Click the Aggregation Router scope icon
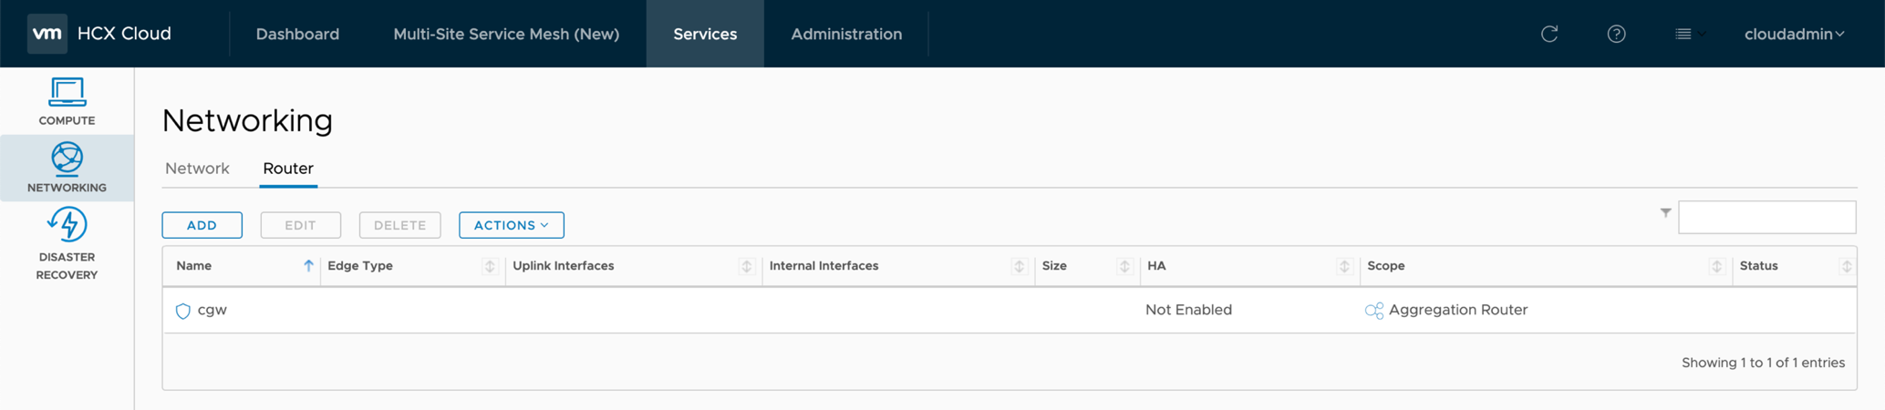Image resolution: width=1885 pixels, height=410 pixels. 1373,311
